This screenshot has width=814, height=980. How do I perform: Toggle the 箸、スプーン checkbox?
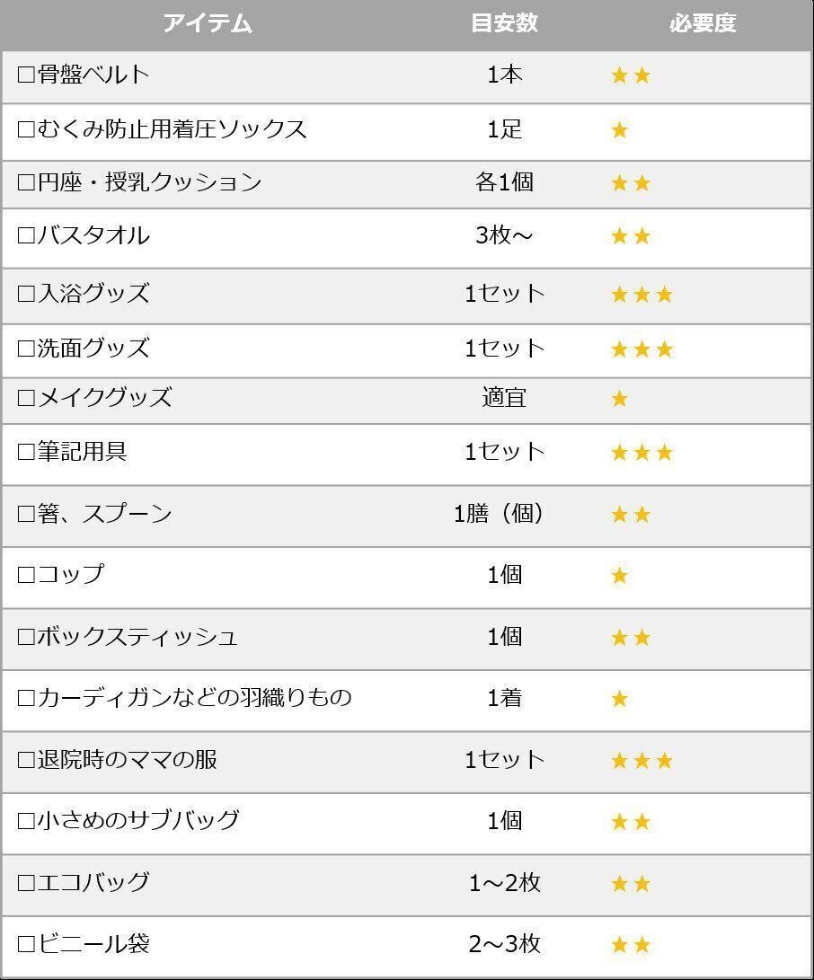pyautogui.click(x=26, y=514)
